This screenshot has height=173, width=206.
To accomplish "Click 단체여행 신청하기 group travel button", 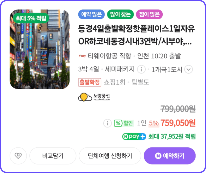I will [x=110, y=156].
